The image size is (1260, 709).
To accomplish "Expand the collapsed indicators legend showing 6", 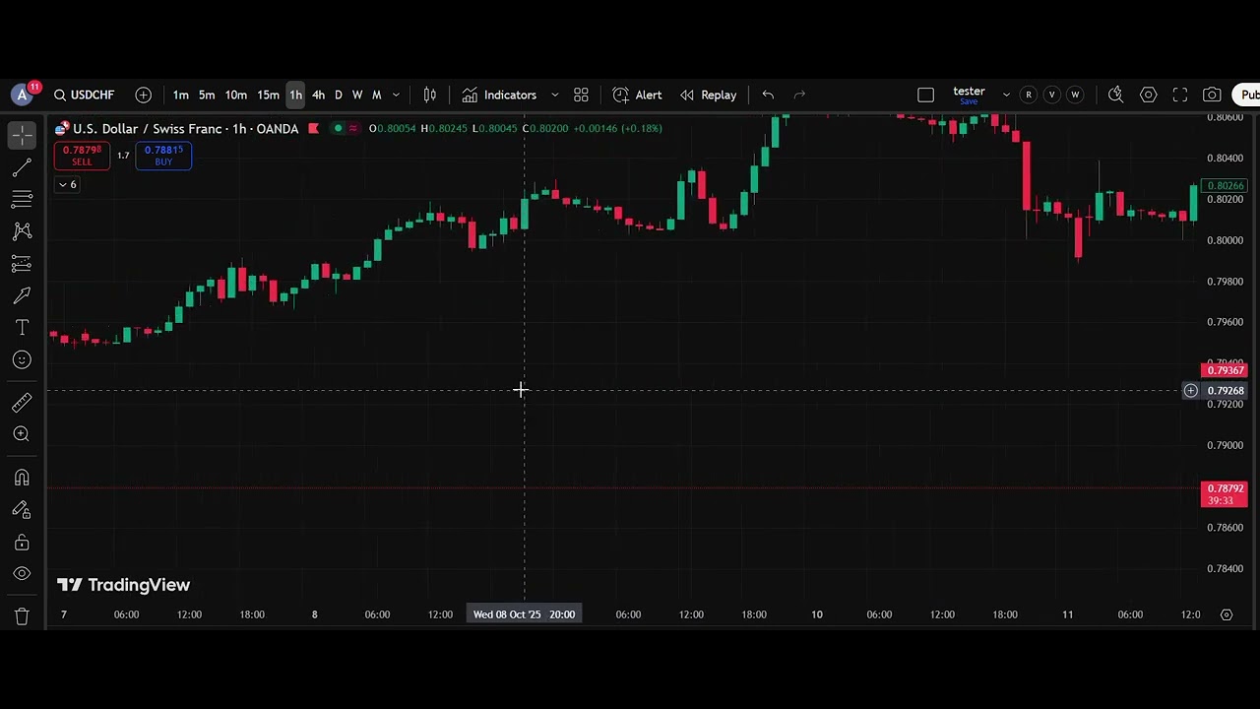I will pyautogui.click(x=67, y=184).
